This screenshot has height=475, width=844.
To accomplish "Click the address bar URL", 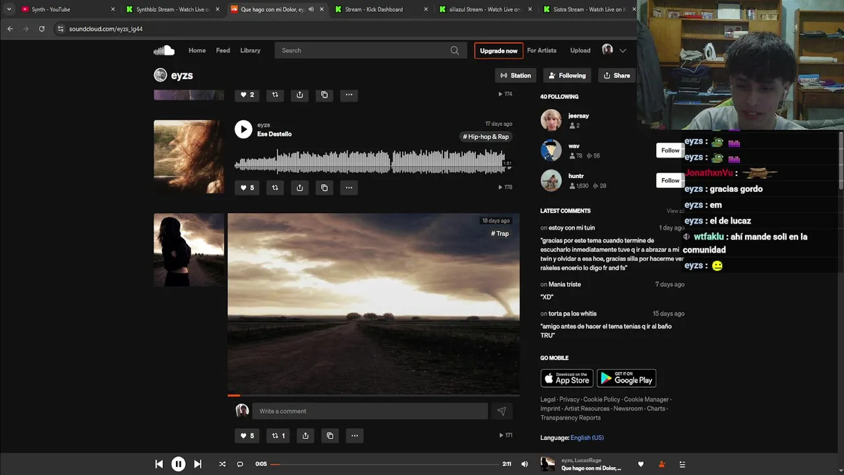I will pyautogui.click(x=105, y=29).
